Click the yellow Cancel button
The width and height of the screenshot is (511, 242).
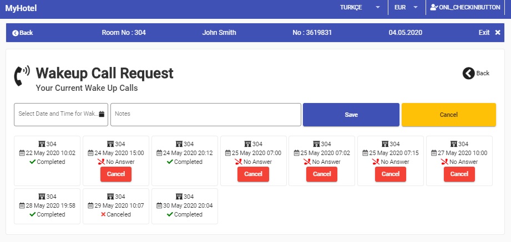coord(449,115)
